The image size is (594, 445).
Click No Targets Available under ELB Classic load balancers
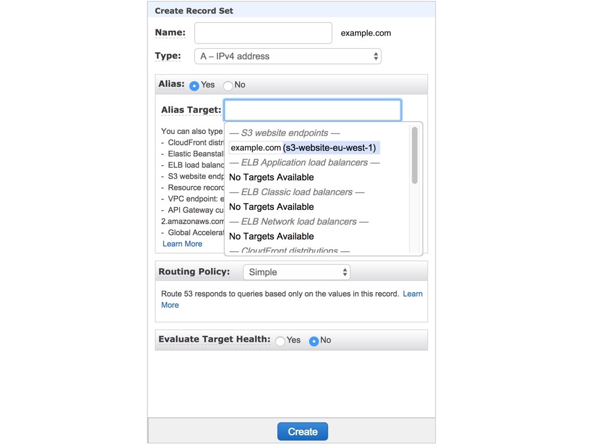(271, 207)
